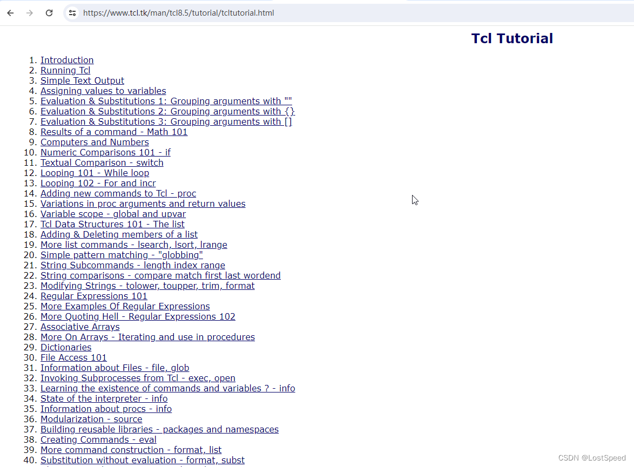Open Textual Comparison - switch link
The width and height of the screenshot is (634, 467).
click(x=102, y=163)
